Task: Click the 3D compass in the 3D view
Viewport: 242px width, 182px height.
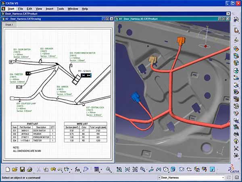Action: (x=205, y=37)
